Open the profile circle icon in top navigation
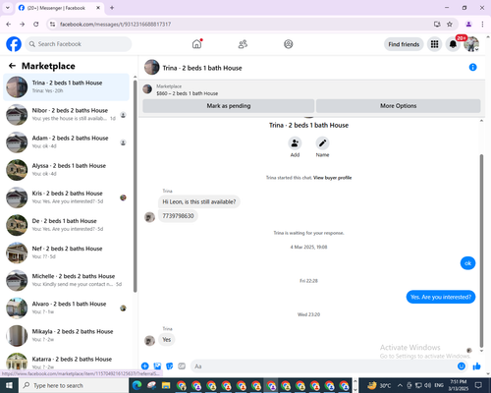The image size is (491, 393). point(288,44)
